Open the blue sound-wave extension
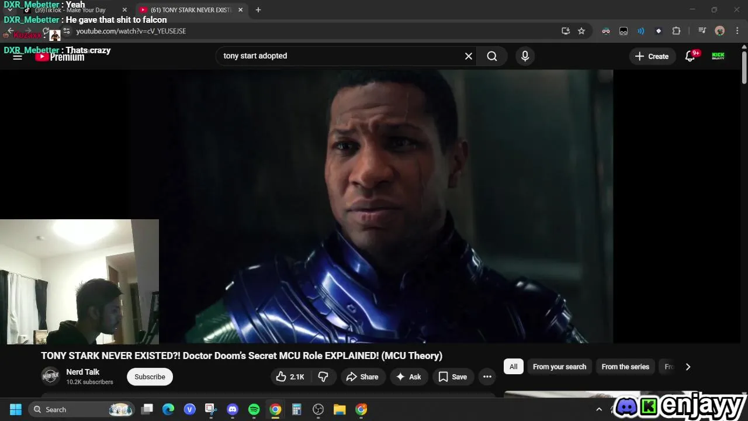748x421 pixels. click(641, 31)
